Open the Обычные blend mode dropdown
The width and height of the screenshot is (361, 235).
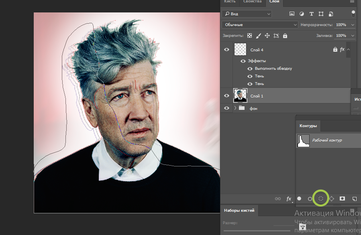(260, 25)
